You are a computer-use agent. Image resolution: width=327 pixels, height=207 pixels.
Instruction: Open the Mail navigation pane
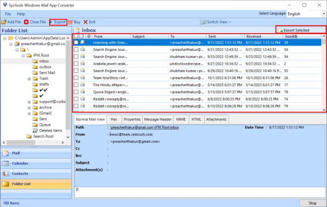click(x=36, y=153)
